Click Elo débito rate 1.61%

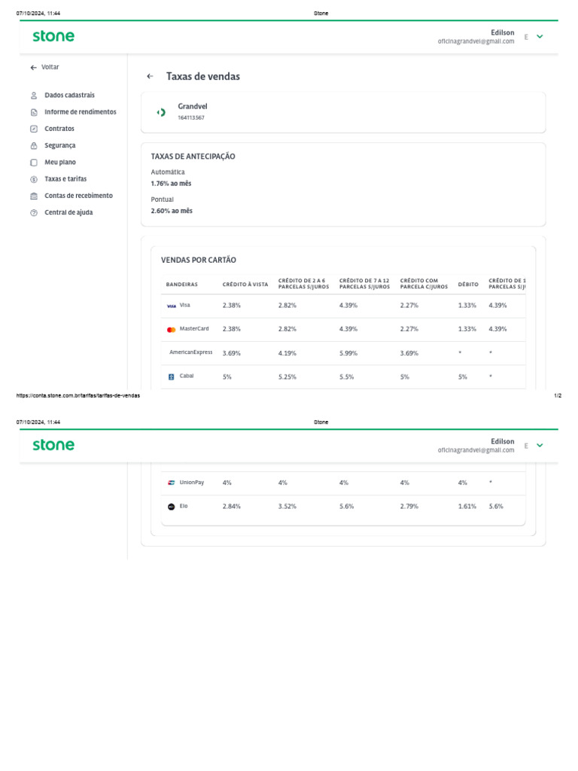467,506
